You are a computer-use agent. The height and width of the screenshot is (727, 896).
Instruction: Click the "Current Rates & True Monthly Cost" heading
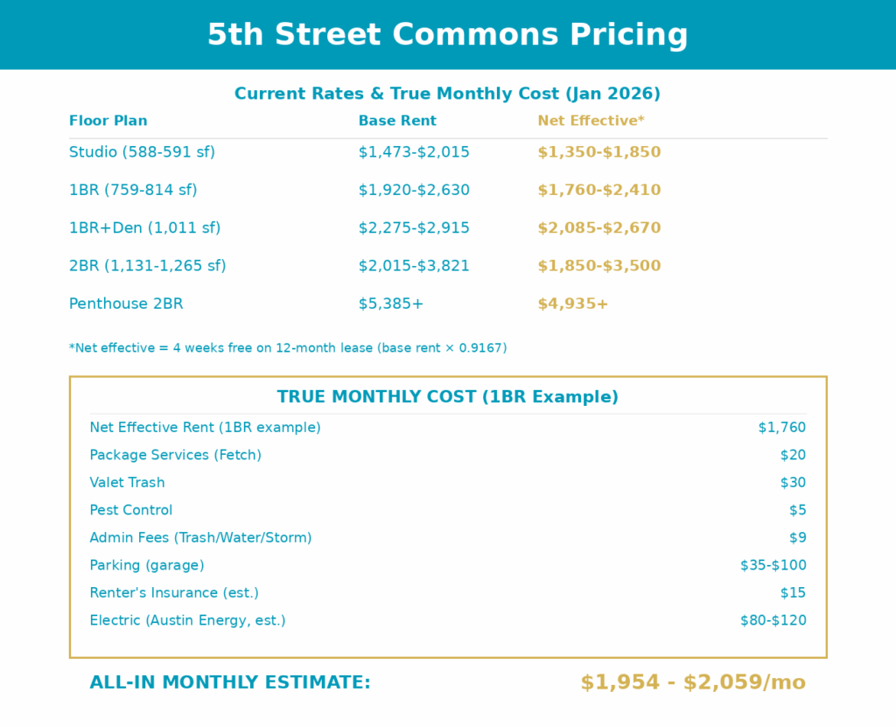(x=447, y=94)
